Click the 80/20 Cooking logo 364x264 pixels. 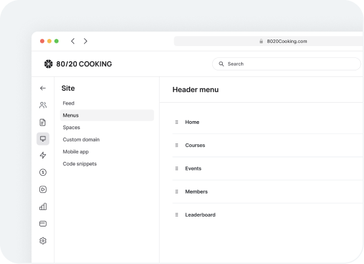click(x=78, y=64)
